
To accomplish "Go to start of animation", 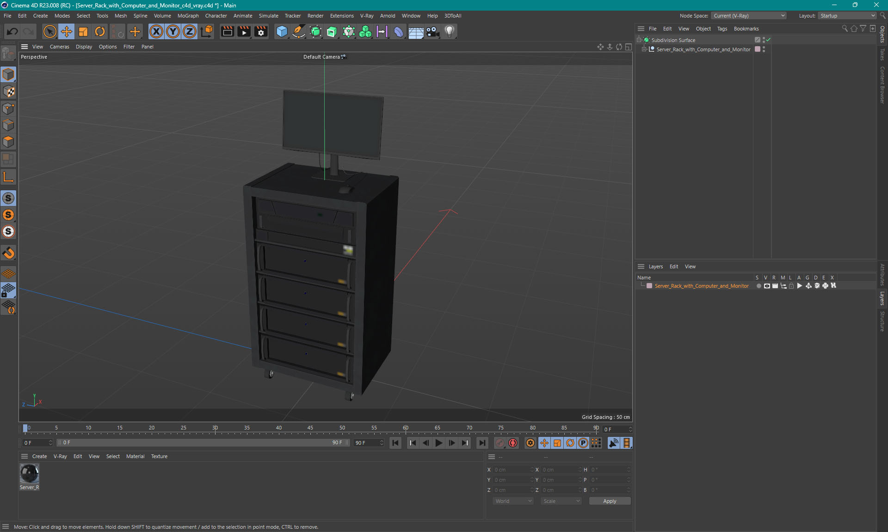I will click(395, 443).
